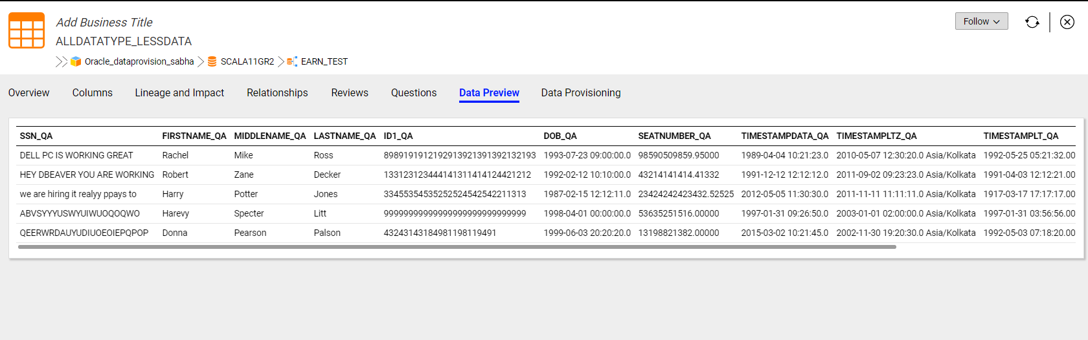
Task: Open the Lineage and Impact tab
Action: coord(179,93)
